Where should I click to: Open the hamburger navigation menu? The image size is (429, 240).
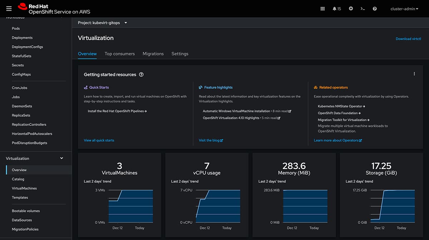tap(9, 9)
